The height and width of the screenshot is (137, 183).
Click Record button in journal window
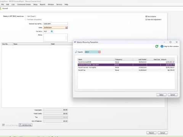[x=151, y=133]
